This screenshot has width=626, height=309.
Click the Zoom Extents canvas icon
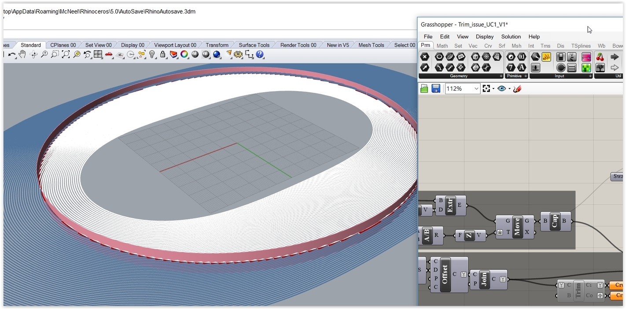(486, 88)
